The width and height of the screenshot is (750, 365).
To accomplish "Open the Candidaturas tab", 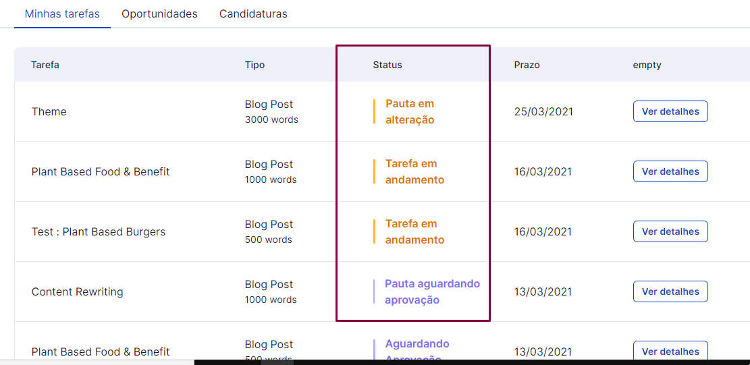I will (253, 14).
